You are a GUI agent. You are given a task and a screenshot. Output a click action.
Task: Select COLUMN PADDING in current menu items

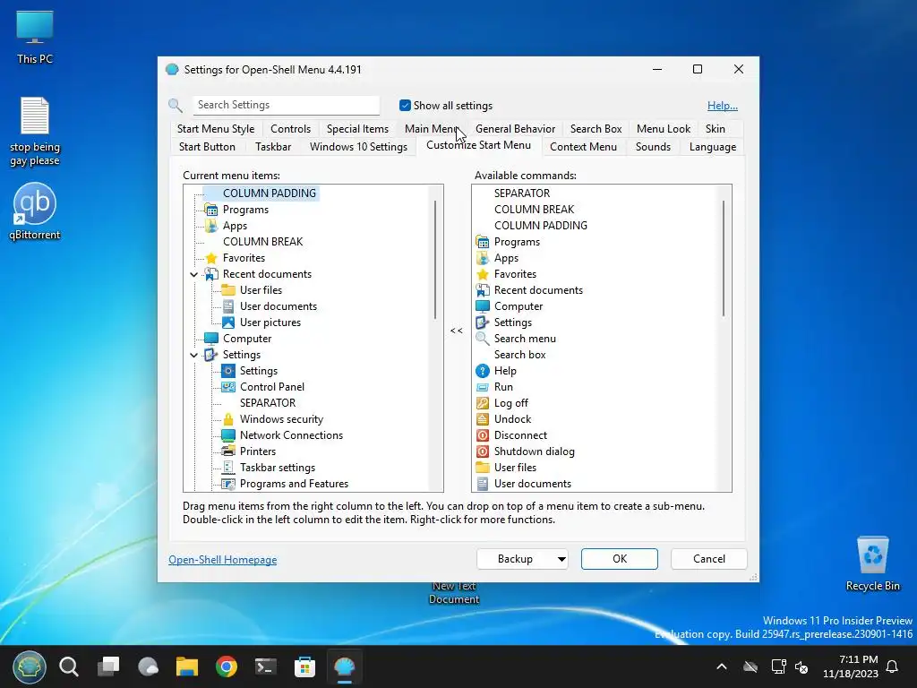click(x=269, y=193)
